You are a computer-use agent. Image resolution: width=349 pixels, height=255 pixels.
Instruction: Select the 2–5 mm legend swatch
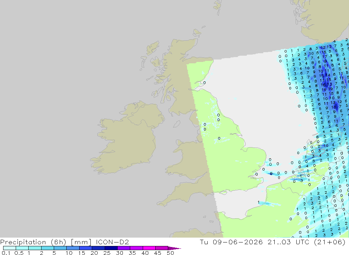point(47,248)
